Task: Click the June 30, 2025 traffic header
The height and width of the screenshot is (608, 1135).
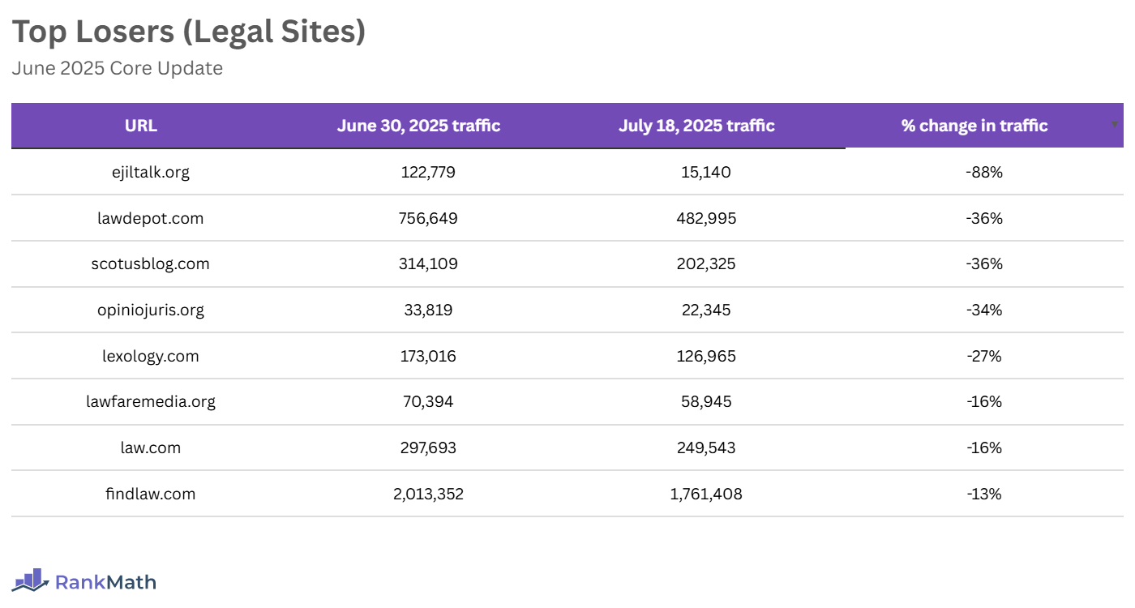Action: [418, 126]
